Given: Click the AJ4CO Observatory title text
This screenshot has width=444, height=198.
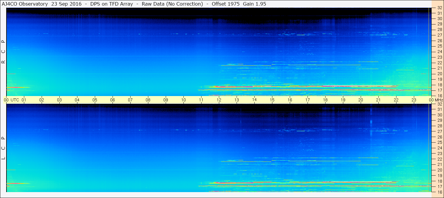Looking at the screenshot, I should pos(25,4).
